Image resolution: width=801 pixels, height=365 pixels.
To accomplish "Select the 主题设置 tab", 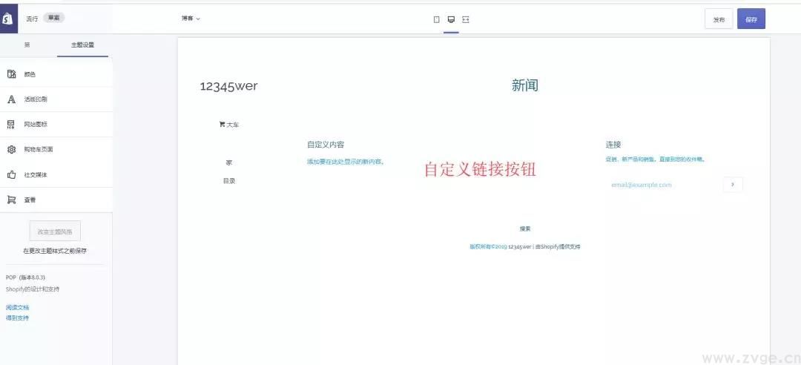I will click(x=82, y=45).
